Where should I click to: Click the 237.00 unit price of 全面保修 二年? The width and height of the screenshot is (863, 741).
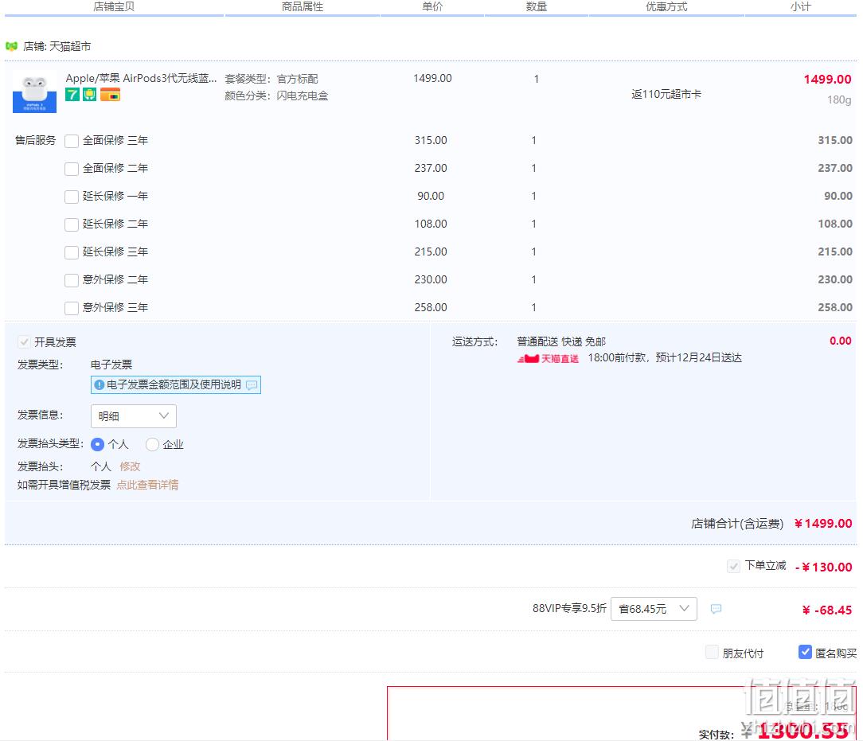pyautogui.click(x=431, y=168)
